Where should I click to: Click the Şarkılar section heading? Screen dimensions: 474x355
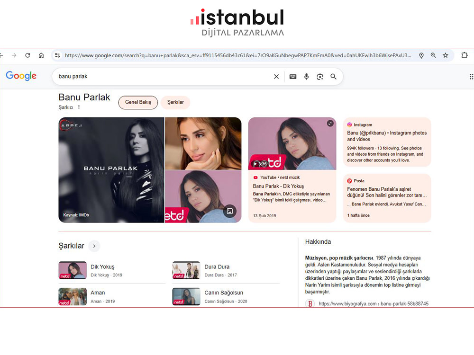click(x=72, y=246)
